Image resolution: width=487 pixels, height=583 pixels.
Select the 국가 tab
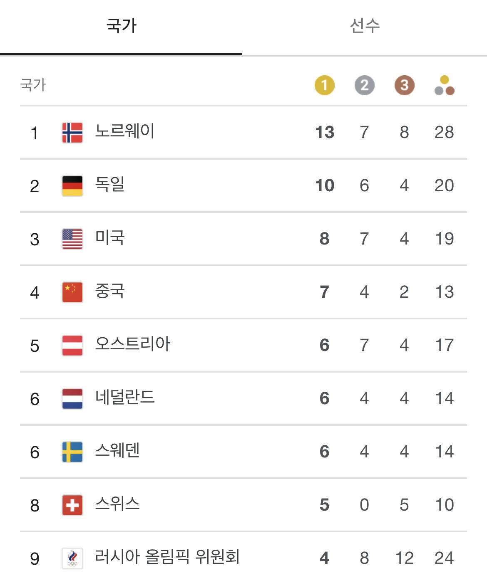tap(121, 26)
